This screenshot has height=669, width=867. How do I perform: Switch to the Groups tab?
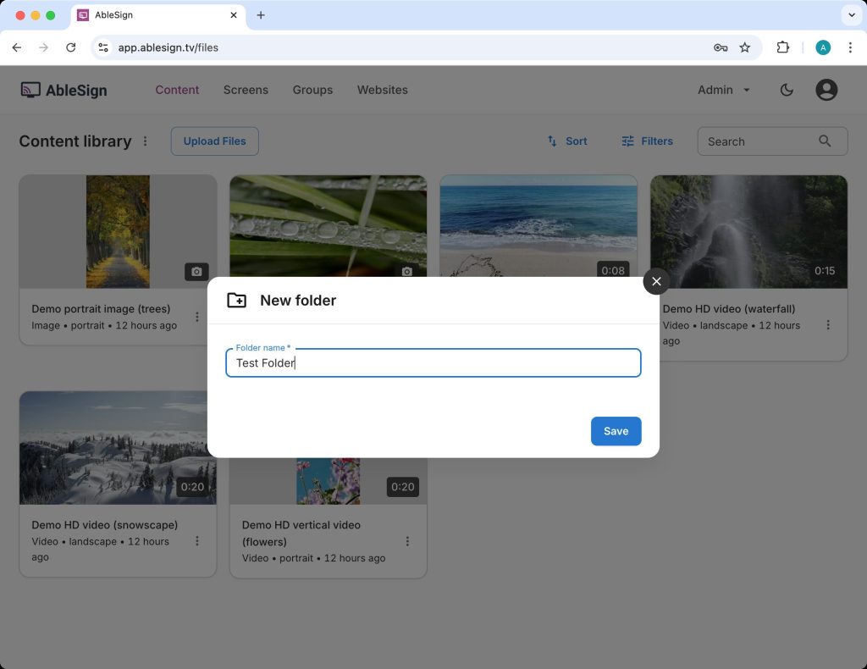pyautogui.click(x=312, y=90)
